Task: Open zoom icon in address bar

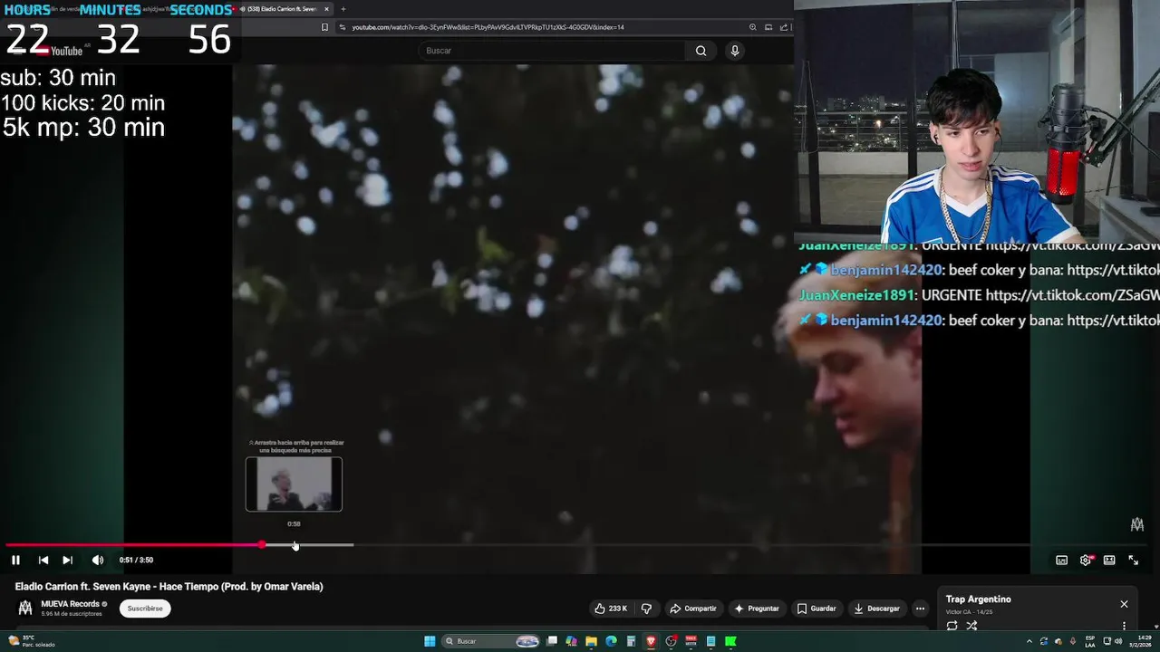Action: [x=752, y=27]
